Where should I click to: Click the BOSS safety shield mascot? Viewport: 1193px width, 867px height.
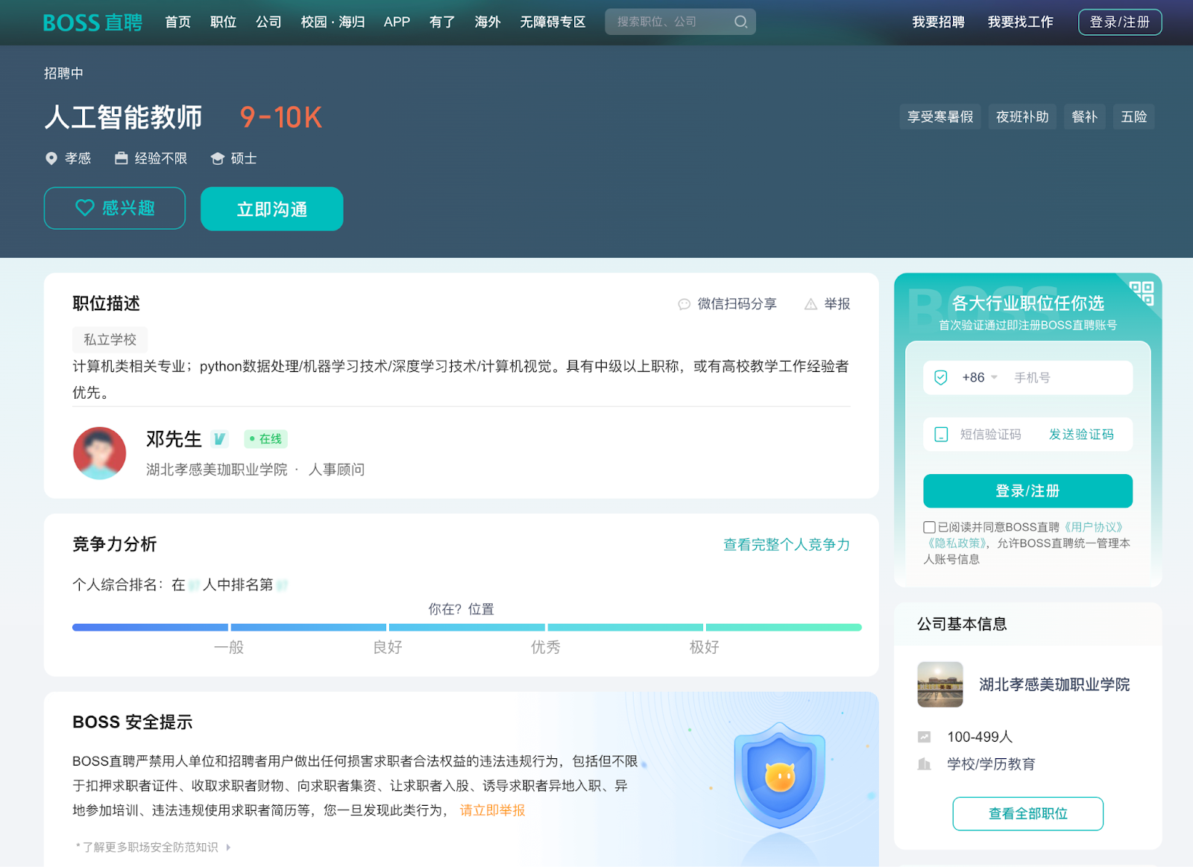780,775
